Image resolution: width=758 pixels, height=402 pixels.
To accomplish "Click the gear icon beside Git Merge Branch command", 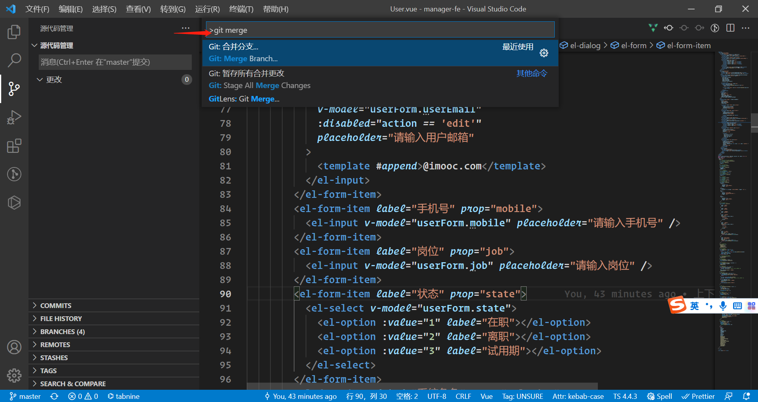I will tap(544, 53).
